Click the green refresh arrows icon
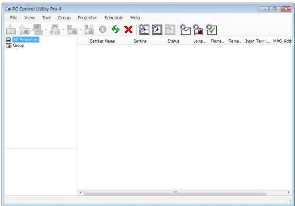 [x=115, y=30]
